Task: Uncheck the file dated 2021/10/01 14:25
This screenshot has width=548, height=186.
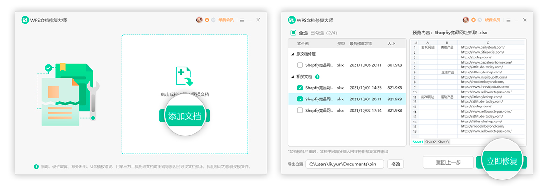Action: coord(300,87)
